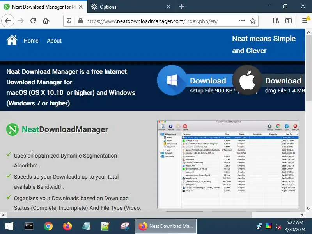Click vertical scrollbar down arrow
This screenshot has height=234, width=312.
click(308, 209)
